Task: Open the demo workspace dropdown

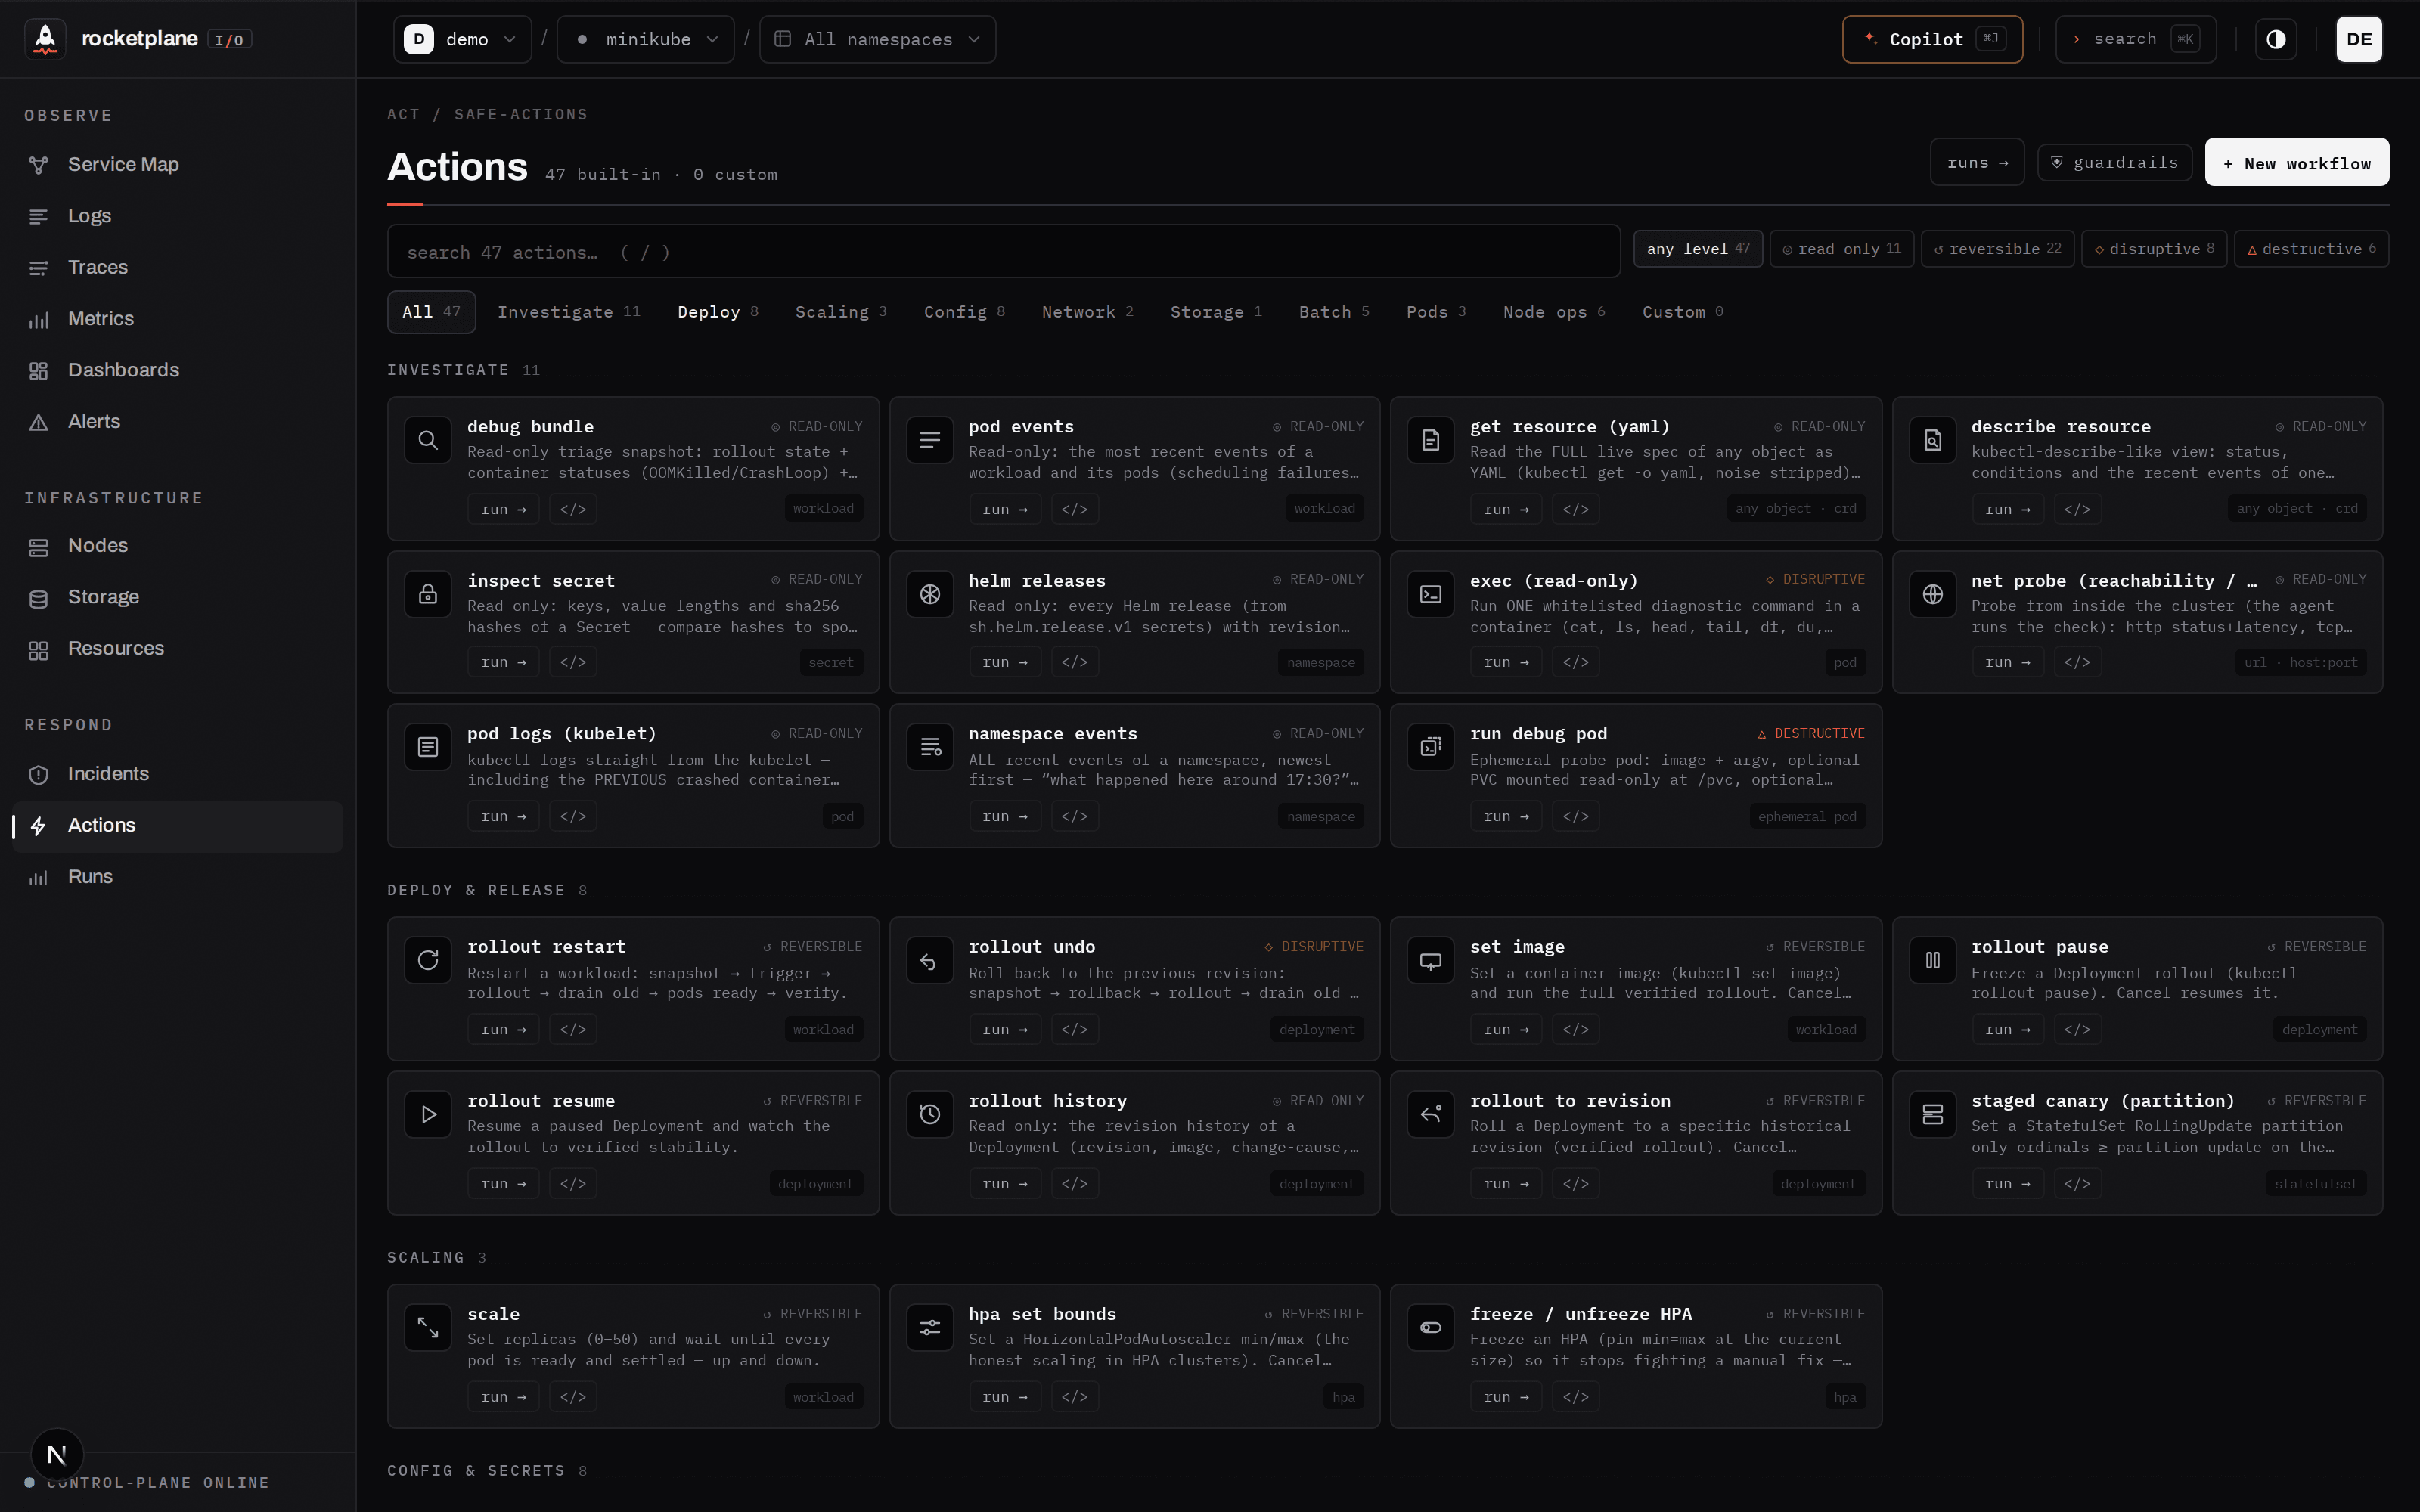Action: pos(462,39)
